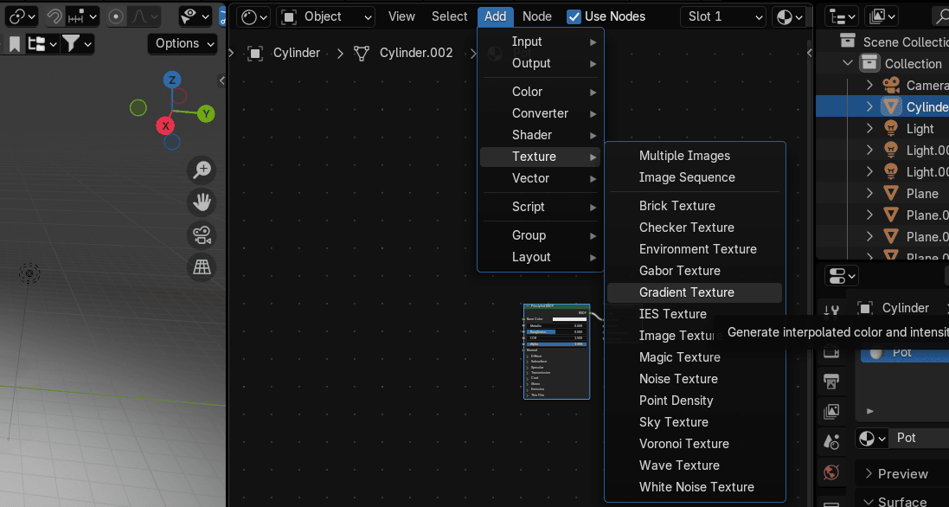Screen dimensions: 949x507
Task: Open the Shader submenu in the Add menu
Action: tap(532, 135)
